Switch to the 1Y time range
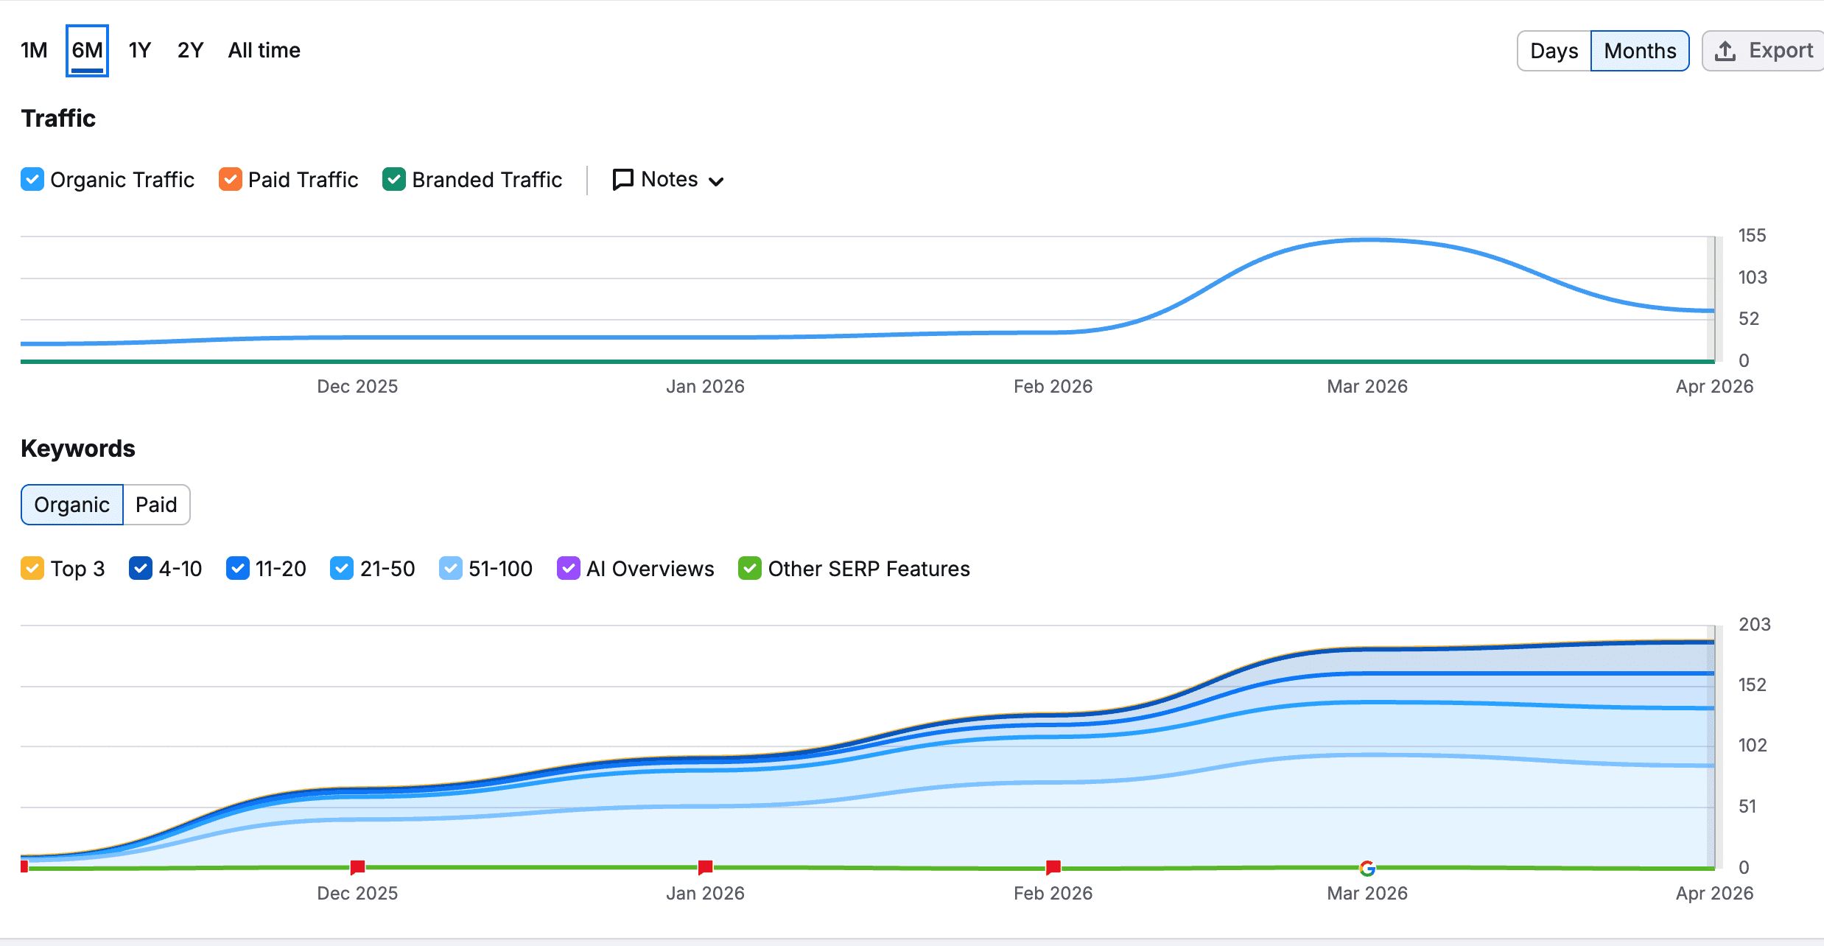 point(139,50)
